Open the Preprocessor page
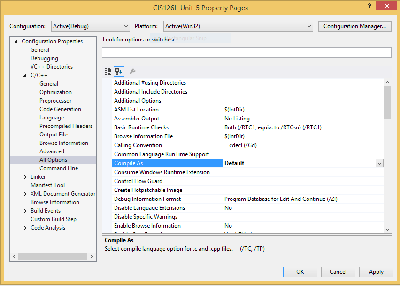The image size is (400, 286). click(x=55, y=101)
